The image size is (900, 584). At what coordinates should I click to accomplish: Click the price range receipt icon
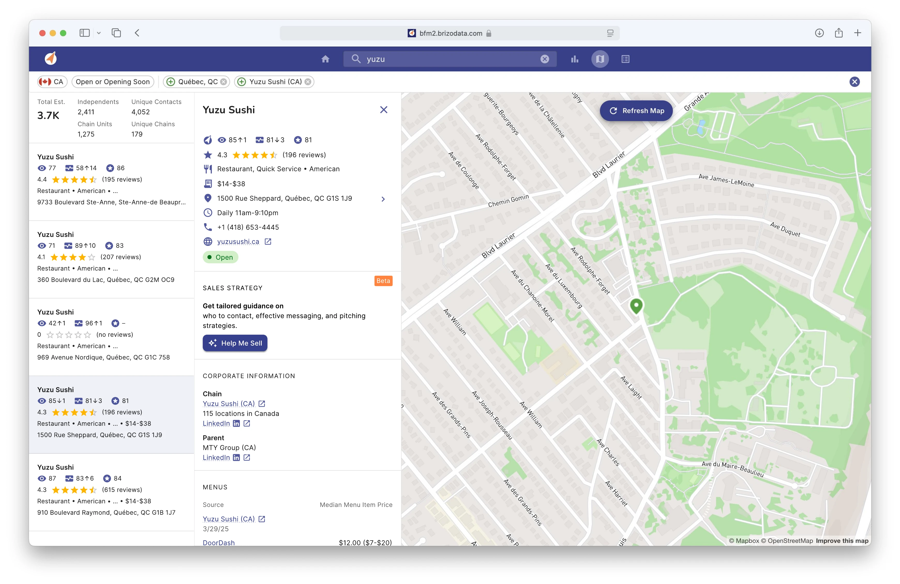tap(208, 184)
